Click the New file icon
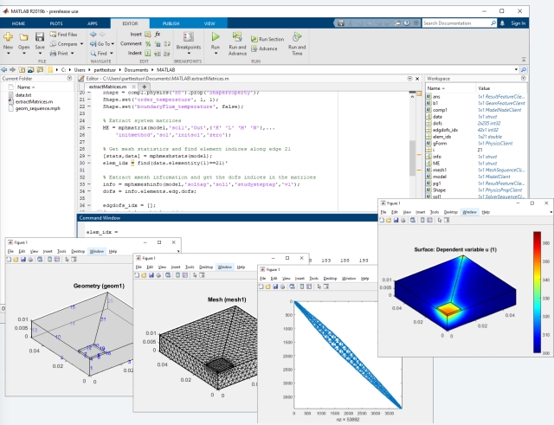 (x=9, y=43)
